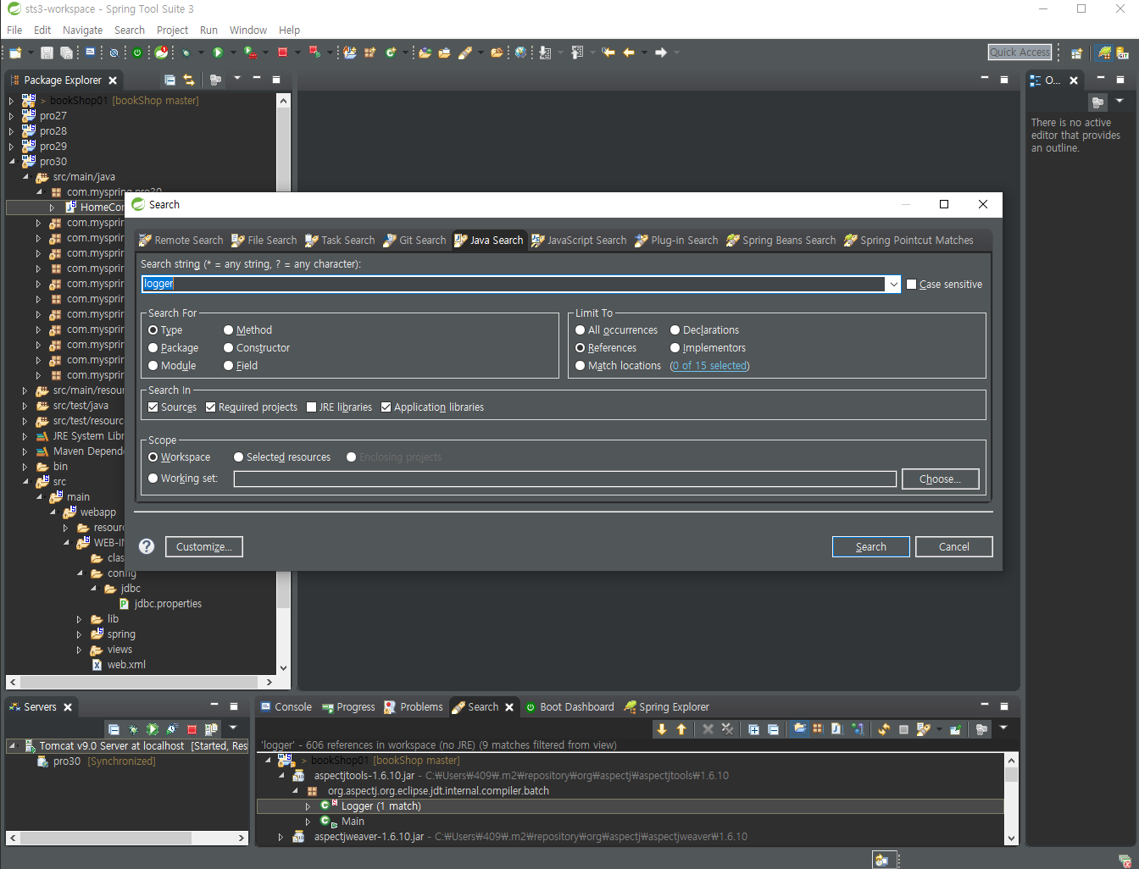
Task: Click Collapse All in Package Explorer
Action: click(x=169, y=80)
